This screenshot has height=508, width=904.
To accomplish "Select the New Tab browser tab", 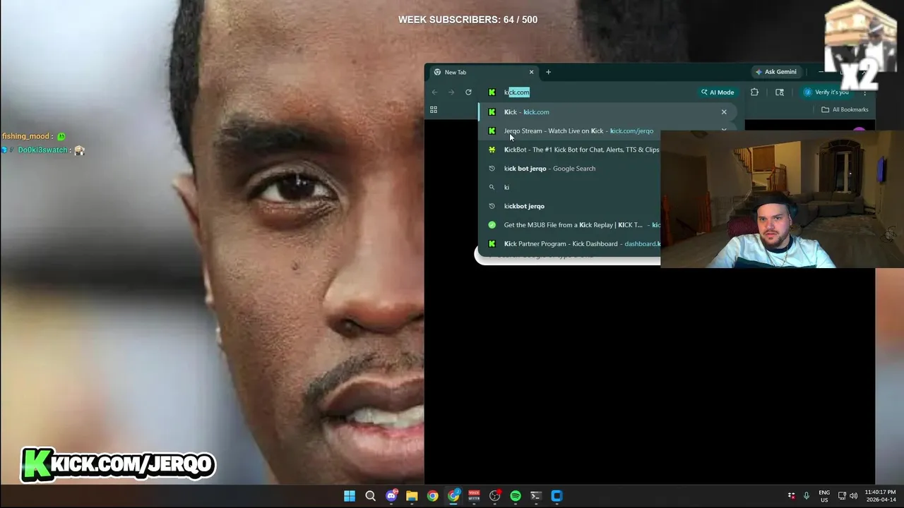I will [x=484, y=72].
